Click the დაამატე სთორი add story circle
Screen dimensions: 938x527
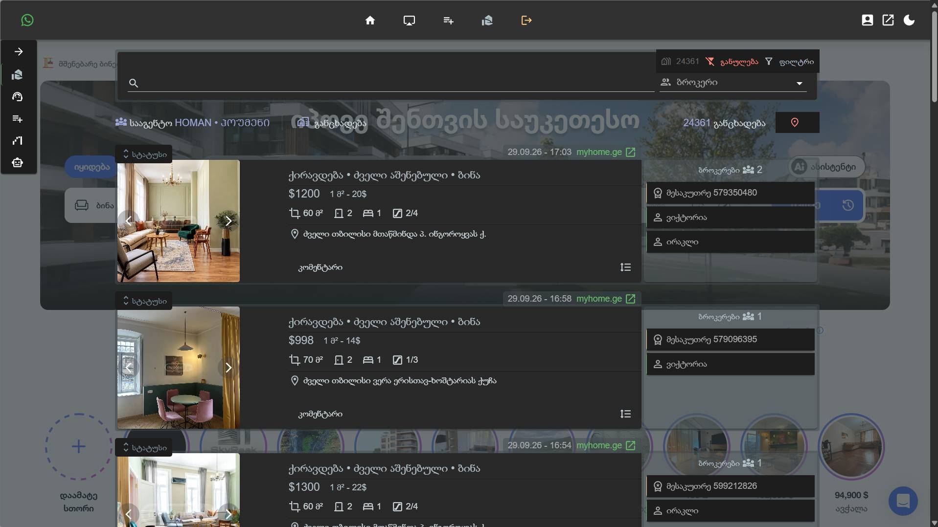click(x=78, y=446)
